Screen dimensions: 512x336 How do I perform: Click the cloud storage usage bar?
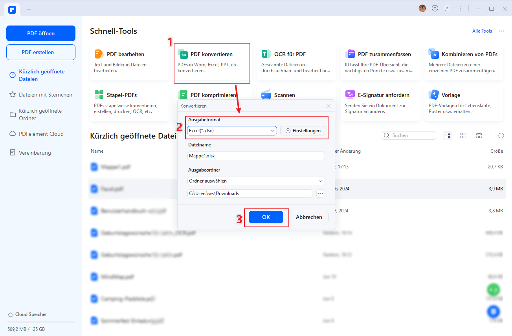[x=41, y=322]
